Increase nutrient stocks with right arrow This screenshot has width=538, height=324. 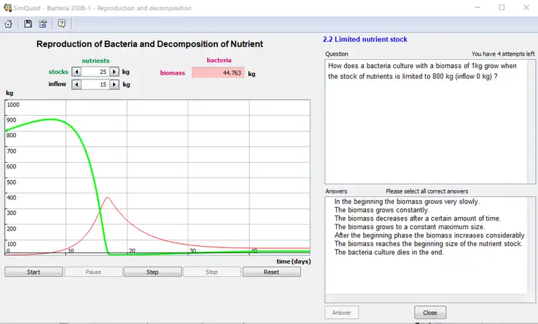pyautogui.click(x=114, y=72)
